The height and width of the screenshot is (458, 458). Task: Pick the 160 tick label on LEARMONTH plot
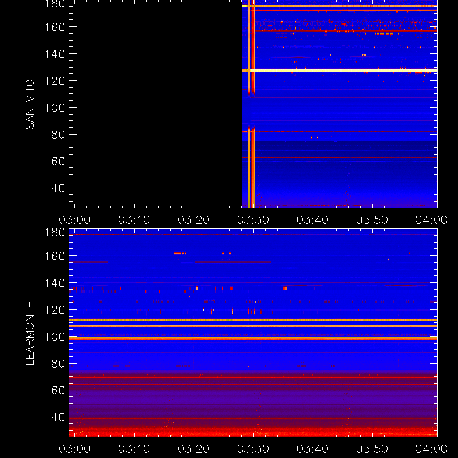coord(54,256)
